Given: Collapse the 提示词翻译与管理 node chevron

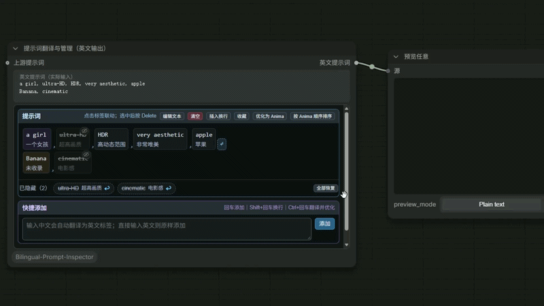Looking at the screenshot, I should pos(15,48).
